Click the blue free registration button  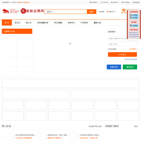(114, 67)
